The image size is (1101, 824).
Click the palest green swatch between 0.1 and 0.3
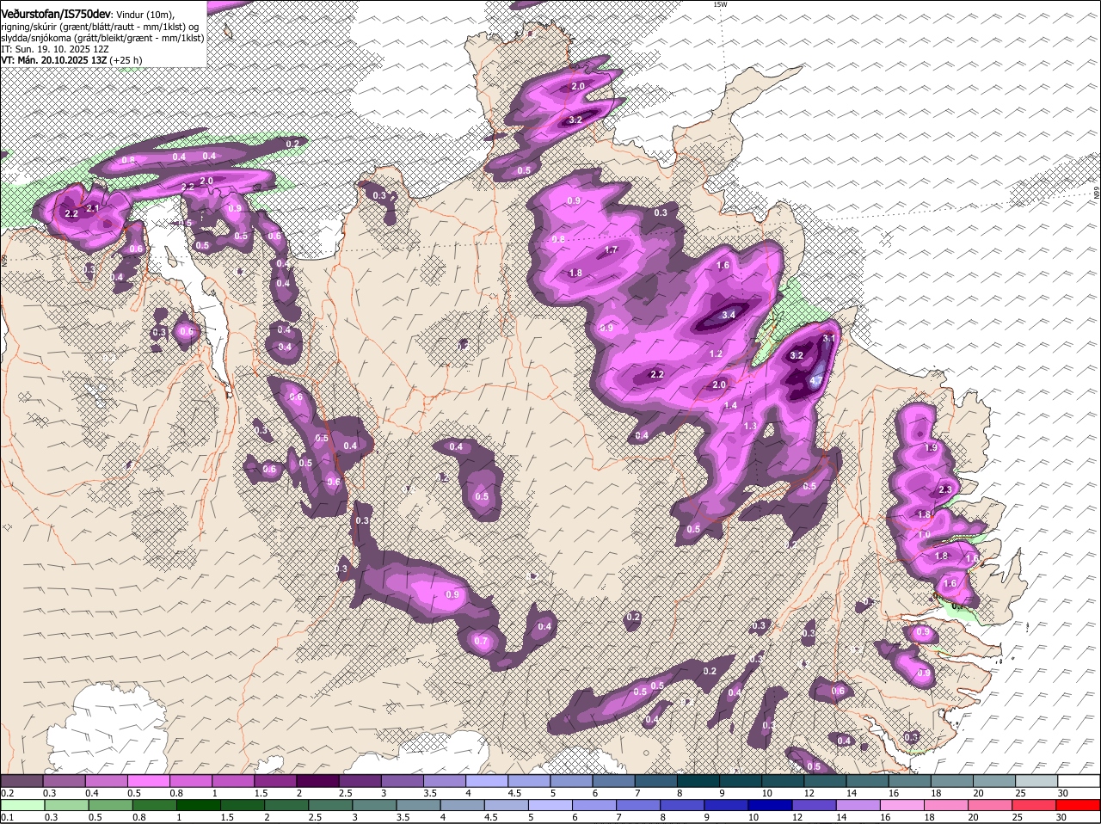click(22, 805)
